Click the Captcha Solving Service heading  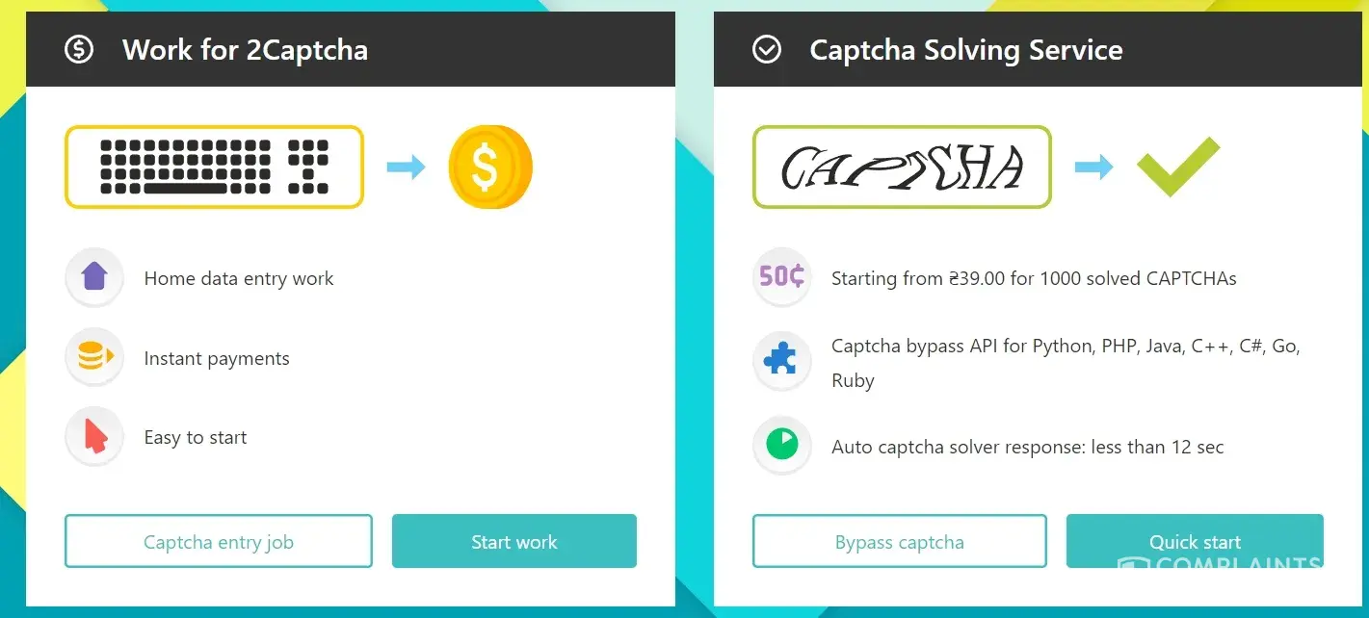click(965, 50)
